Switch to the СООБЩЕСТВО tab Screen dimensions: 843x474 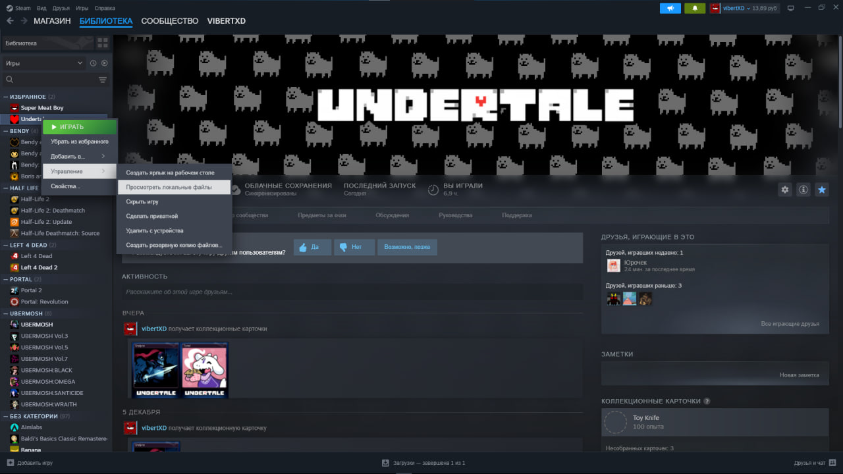170,21
